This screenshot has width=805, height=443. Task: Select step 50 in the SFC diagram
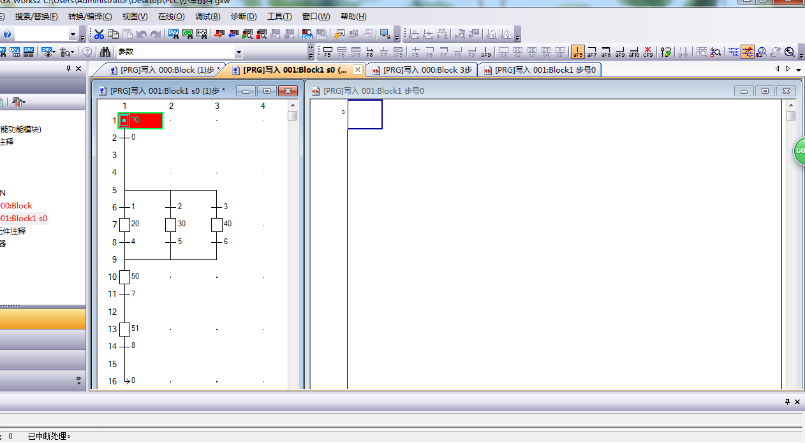125,277
